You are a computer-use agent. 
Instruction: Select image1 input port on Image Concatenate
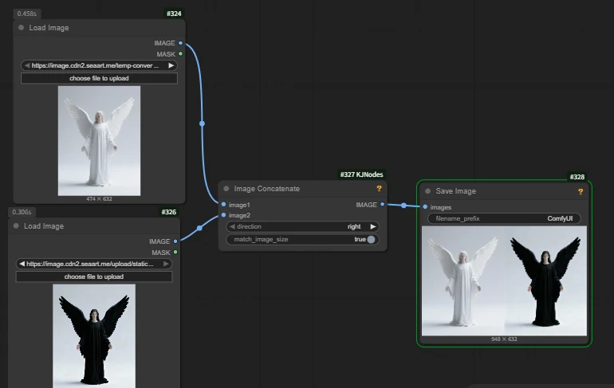(223, 205)
